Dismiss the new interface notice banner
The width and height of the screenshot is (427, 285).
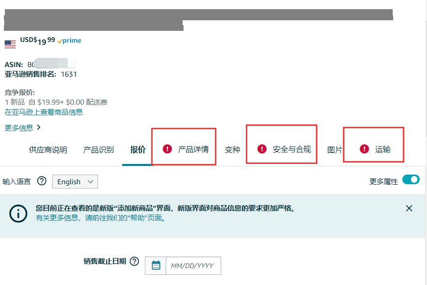coord(409,208)
